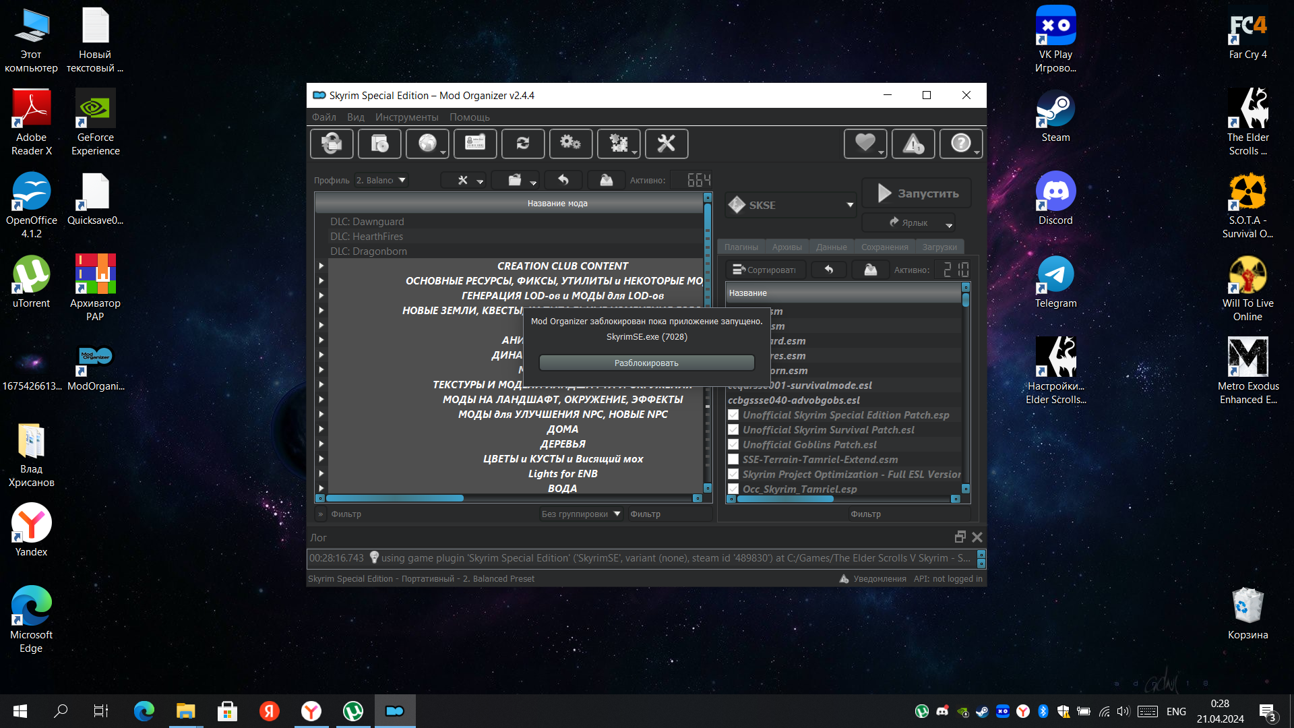Click the plugin list backup icon

click(871, 270)
